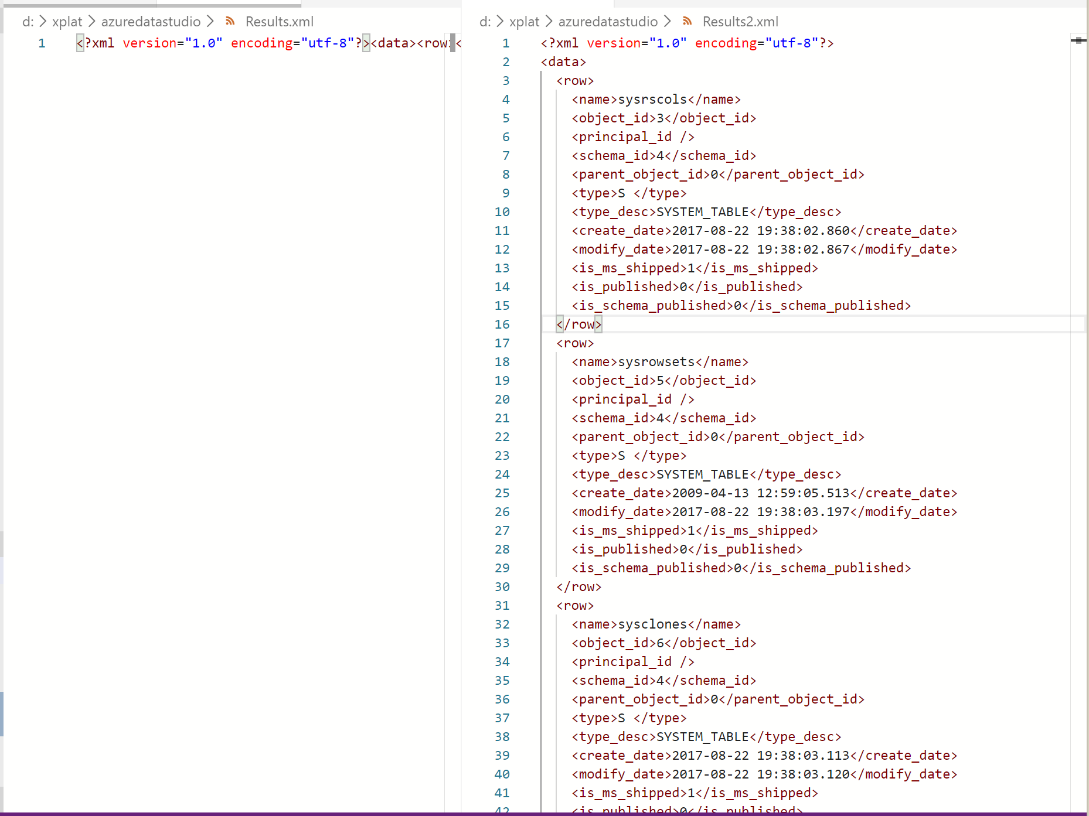Click the sysclones name element on line 32

click(652, 624)
